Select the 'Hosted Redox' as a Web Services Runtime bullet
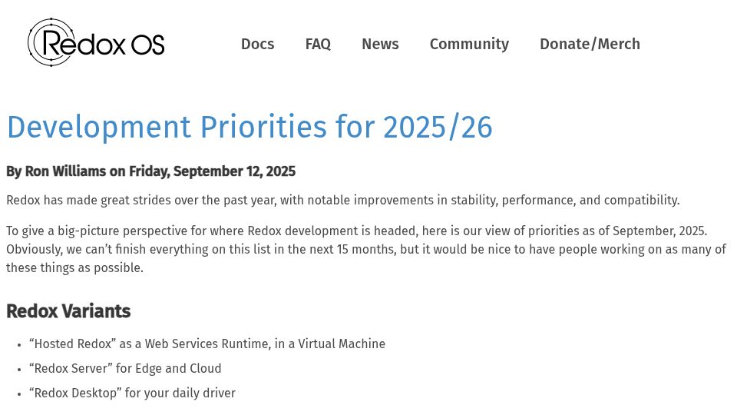 click(207, 344)
